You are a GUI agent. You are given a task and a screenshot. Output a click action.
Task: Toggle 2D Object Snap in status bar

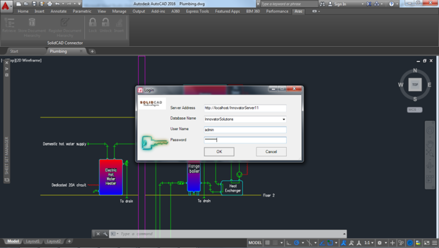coord(330,243)
